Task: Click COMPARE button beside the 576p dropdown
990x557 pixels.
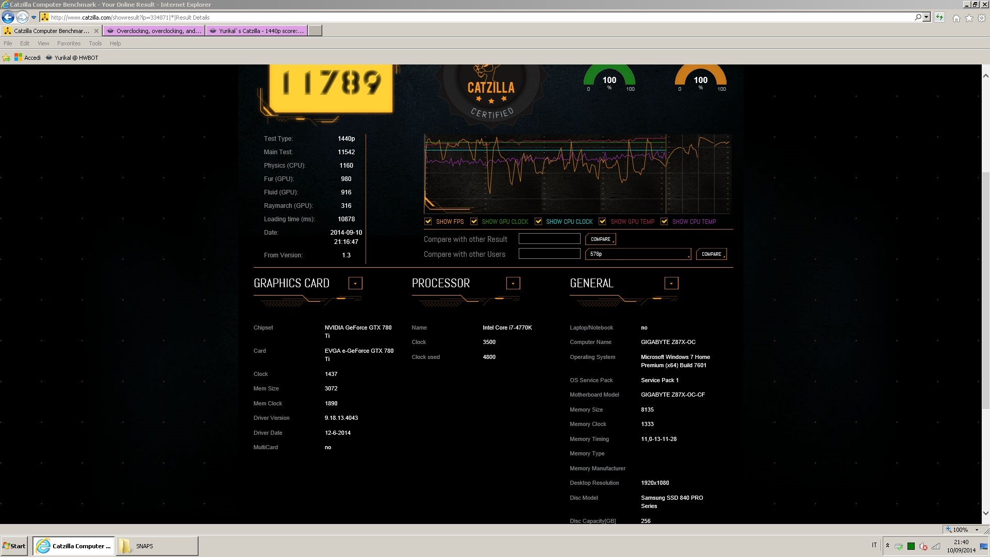Action: click(712, 254)
